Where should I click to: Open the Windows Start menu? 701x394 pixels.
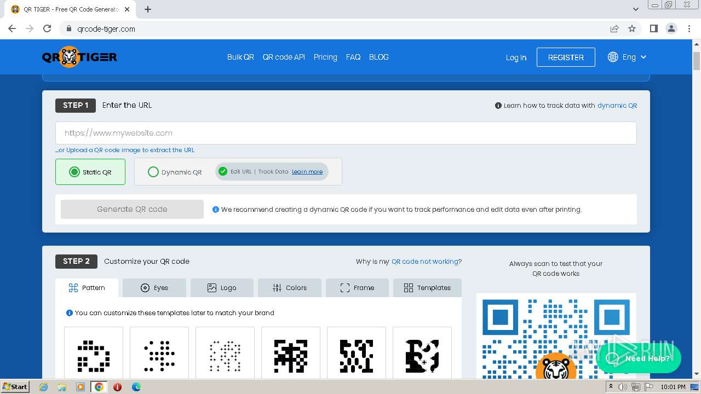[x=15, y=387]
